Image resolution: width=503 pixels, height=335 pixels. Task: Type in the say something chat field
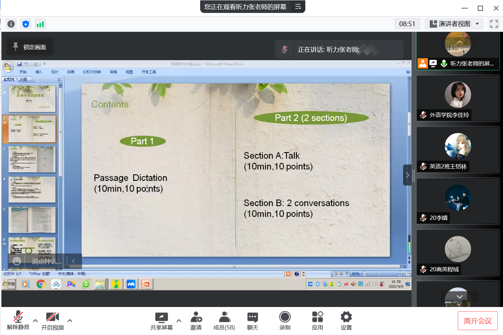click(46, 261)
